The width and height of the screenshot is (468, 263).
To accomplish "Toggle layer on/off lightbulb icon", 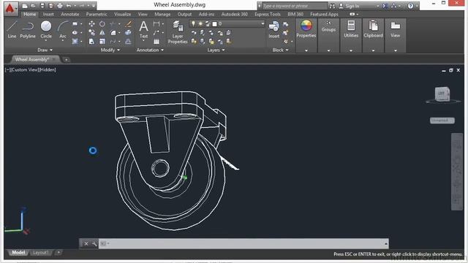I will coord(193,23).
